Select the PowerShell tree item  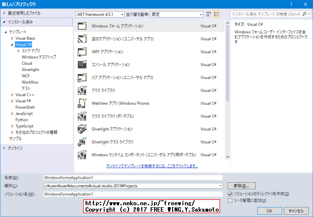coord(25,107)
